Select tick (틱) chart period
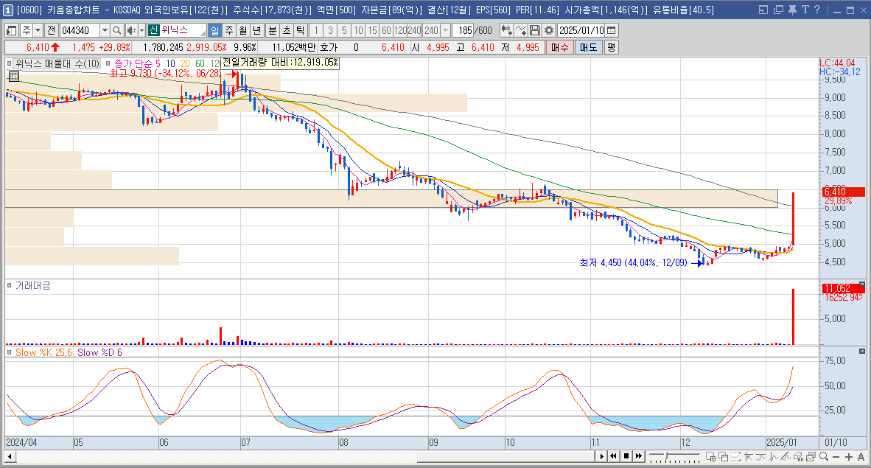This screenshot has height=468, width=871. [300, 30]
